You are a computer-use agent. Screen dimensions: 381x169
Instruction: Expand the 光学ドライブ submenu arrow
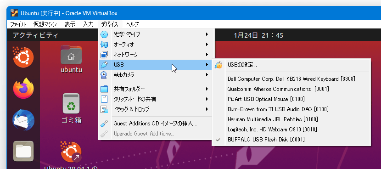click(207, 34)
